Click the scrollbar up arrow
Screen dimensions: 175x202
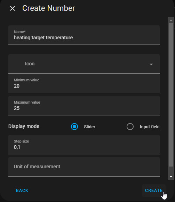click(171, 20)
